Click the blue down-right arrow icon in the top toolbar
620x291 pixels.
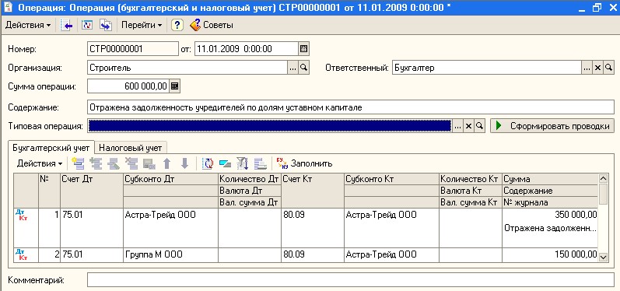click(x=106, y=26)
